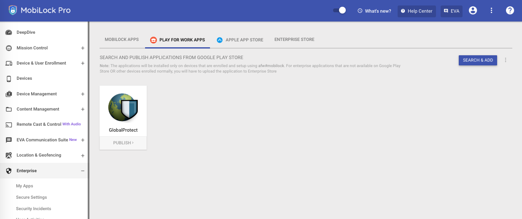This screenshot has width=522, height=219.
Task: Open the EVA chat button
Action: pos(452,11)
